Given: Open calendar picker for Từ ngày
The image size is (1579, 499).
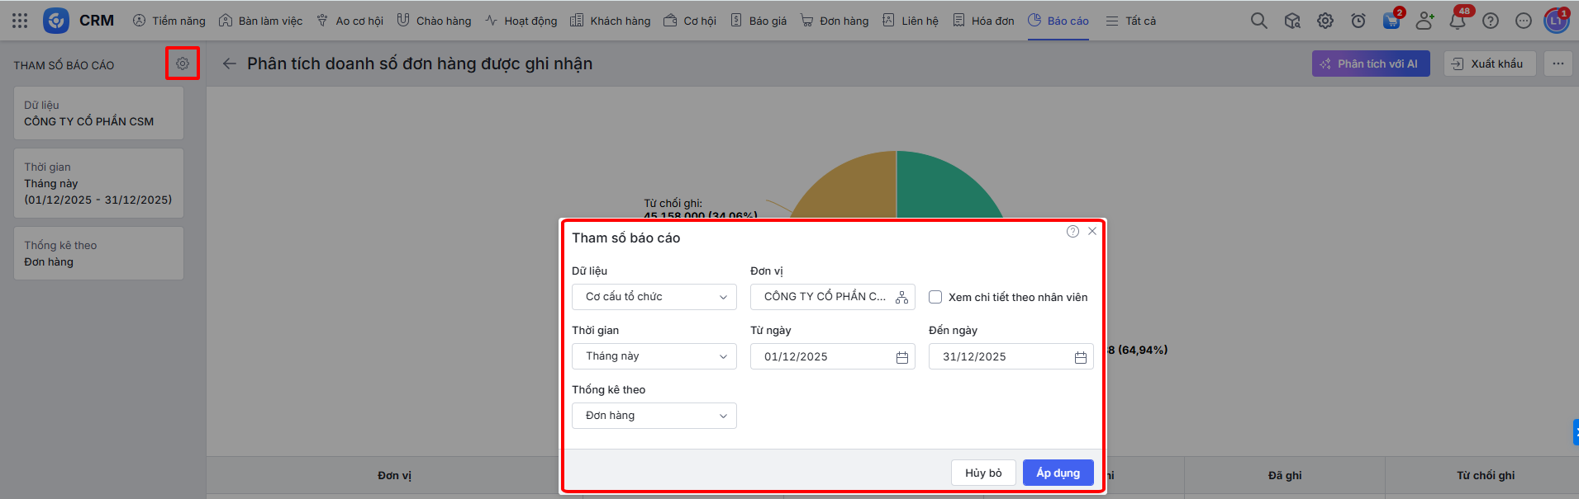Looking at the screenshot, I should [x=902, y=357].
